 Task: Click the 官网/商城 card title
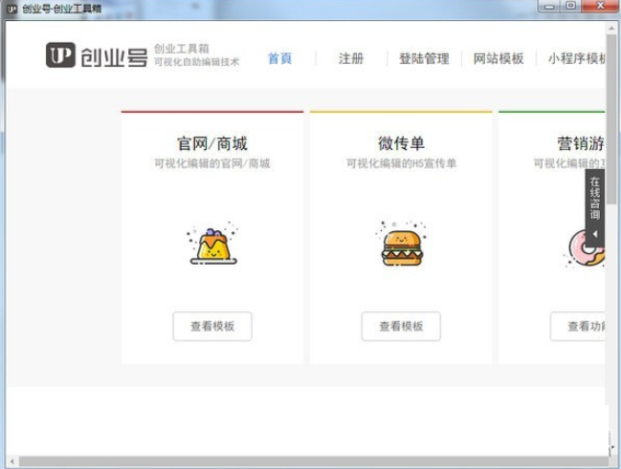tap(212, 143)
